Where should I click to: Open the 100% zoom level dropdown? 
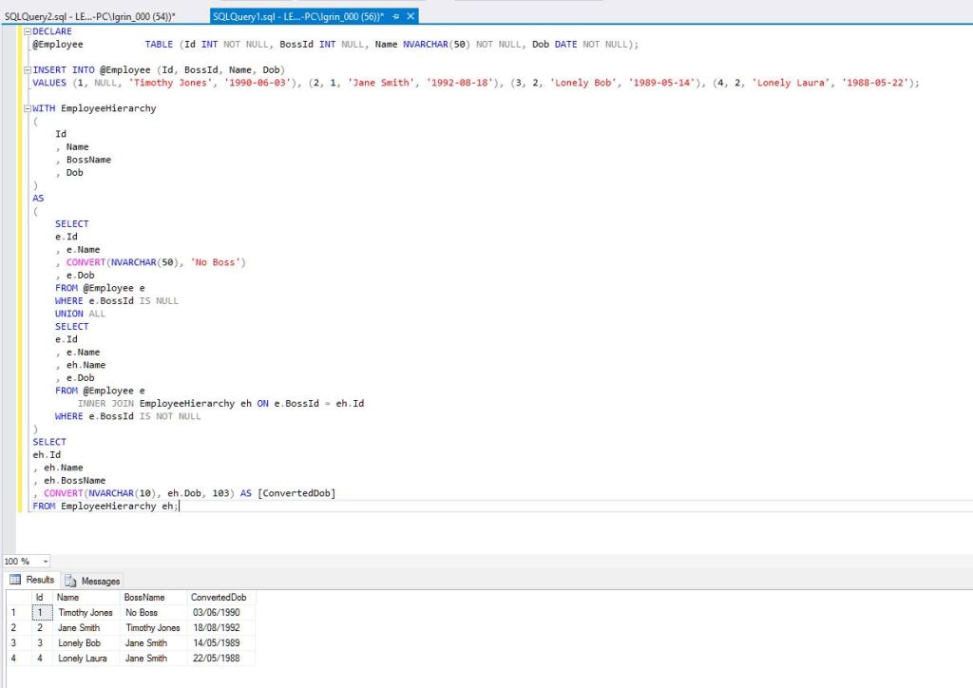pyautogui.click(x=44, y=561)
